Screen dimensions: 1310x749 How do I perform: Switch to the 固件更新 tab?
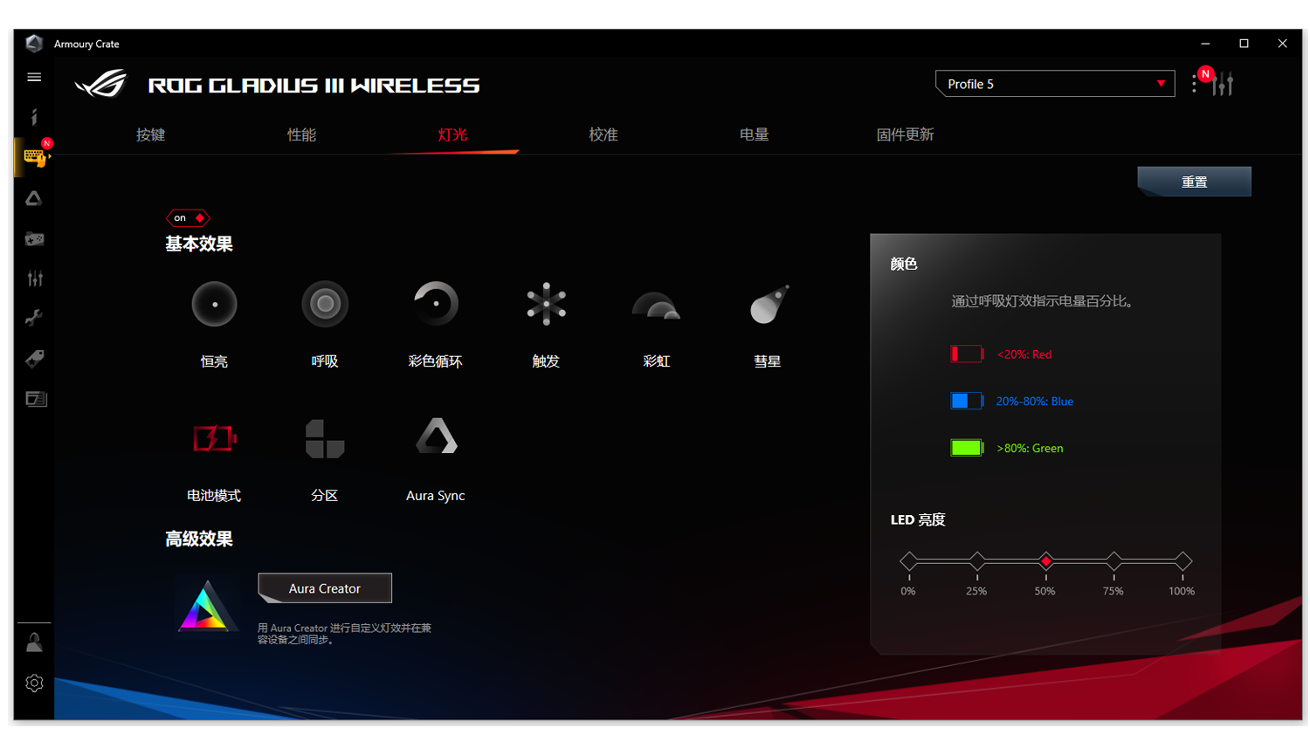click(x=905, y=134)
